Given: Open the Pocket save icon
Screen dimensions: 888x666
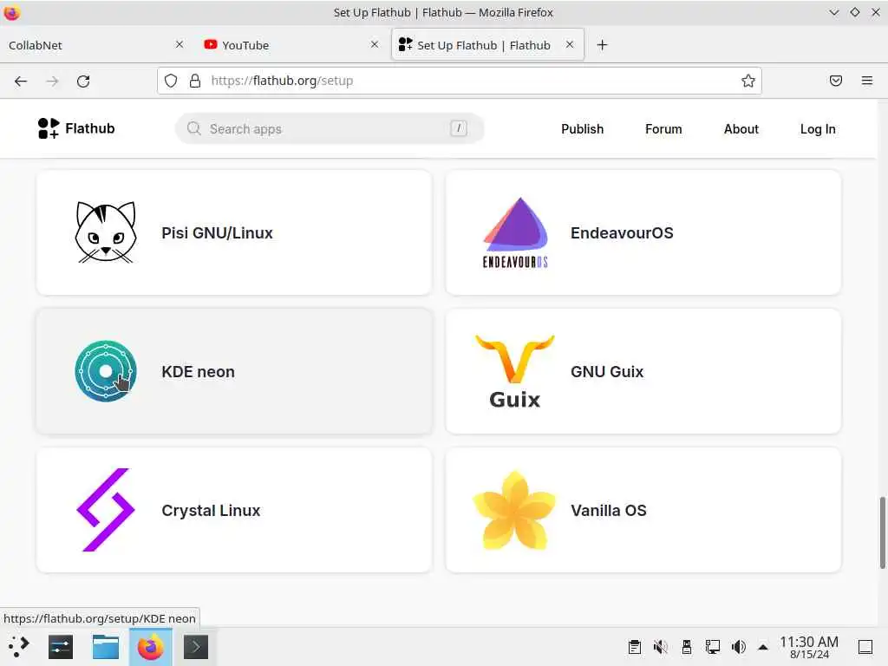Looking at the screenshot, I should pyautogui.click(x=836, y=81).
